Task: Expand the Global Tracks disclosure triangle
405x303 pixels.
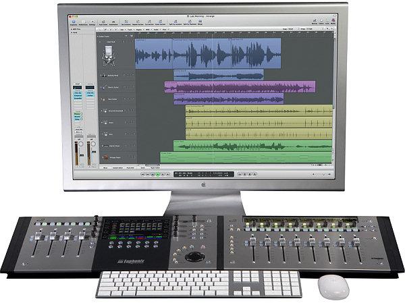Action: 98,36
